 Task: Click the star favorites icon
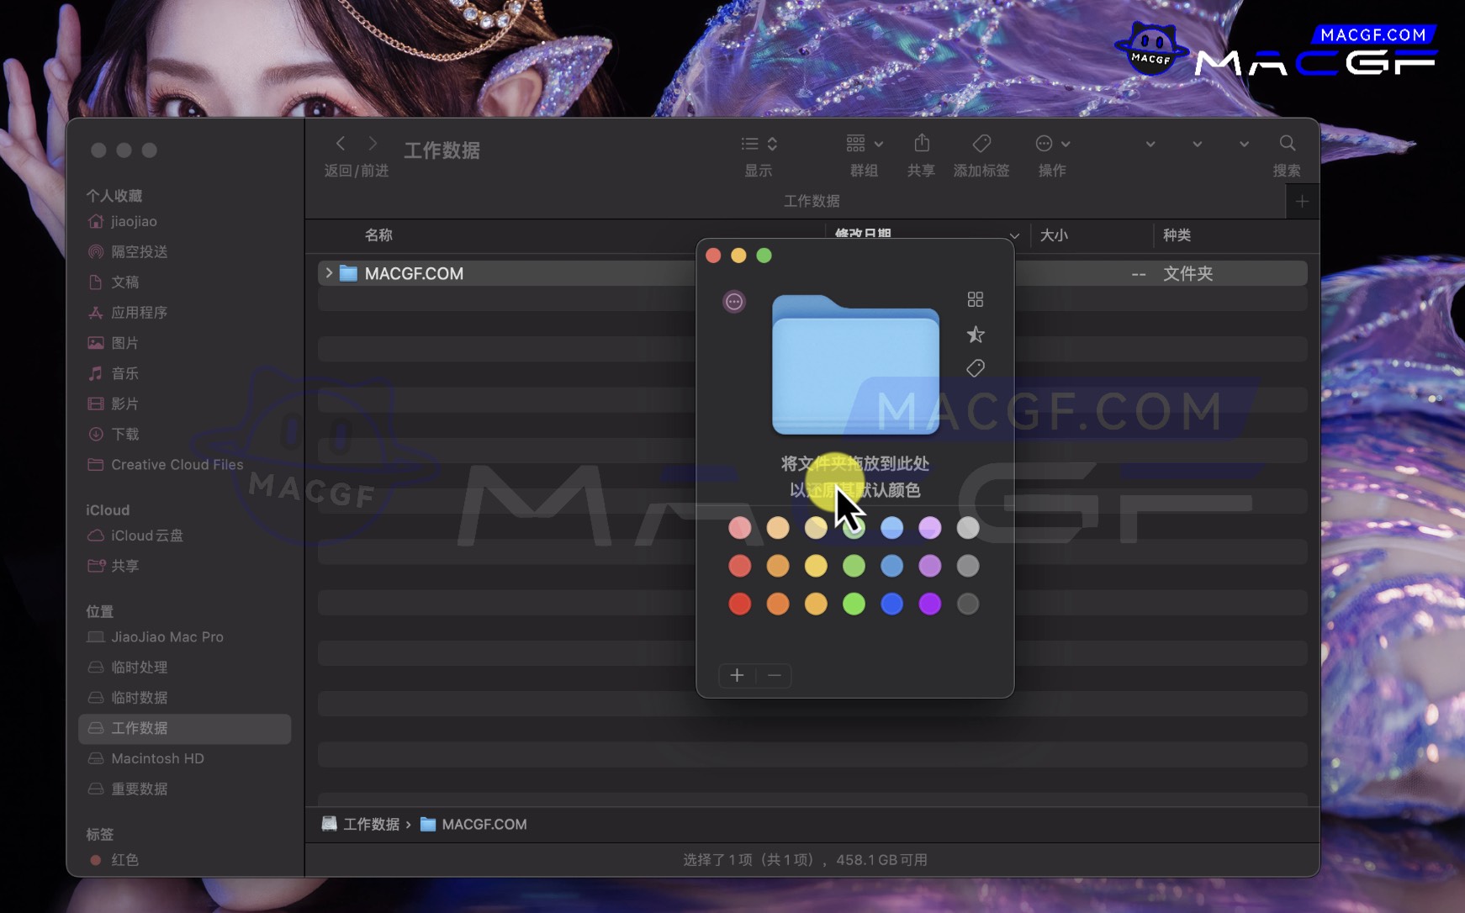[x=975, y=335]
